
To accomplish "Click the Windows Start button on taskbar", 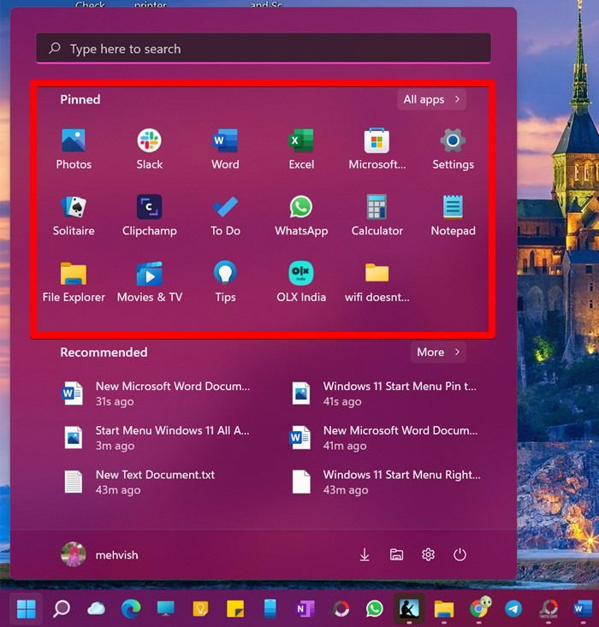I will [x=27, y=608].
